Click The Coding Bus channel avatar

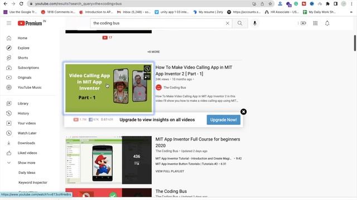(158, 87)
